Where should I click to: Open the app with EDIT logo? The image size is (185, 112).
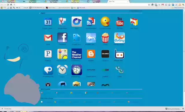pos(105,70)
